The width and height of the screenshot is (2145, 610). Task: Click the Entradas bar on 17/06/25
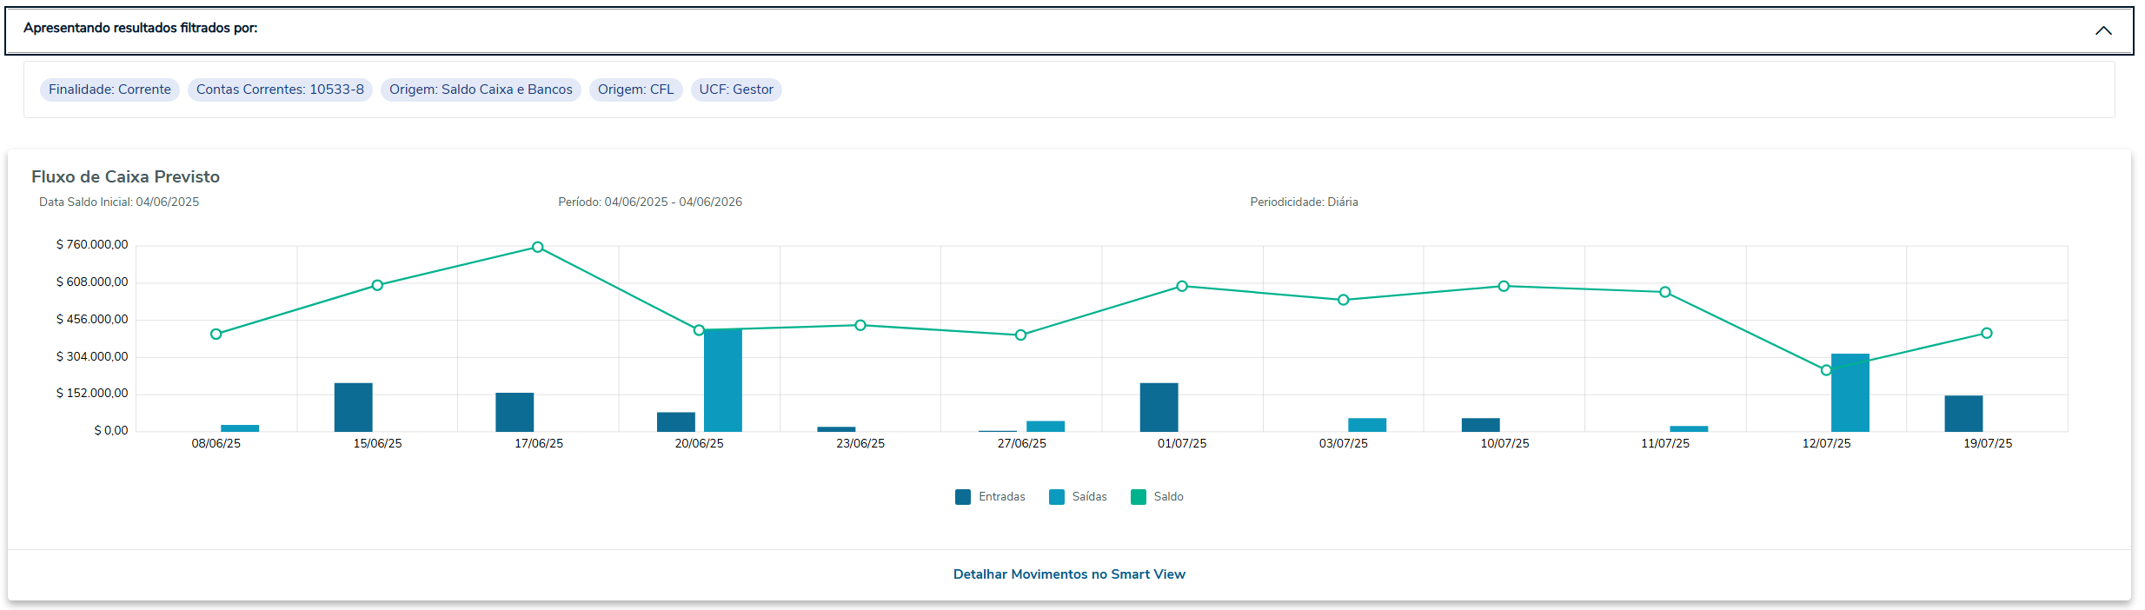tap(515, 413)
